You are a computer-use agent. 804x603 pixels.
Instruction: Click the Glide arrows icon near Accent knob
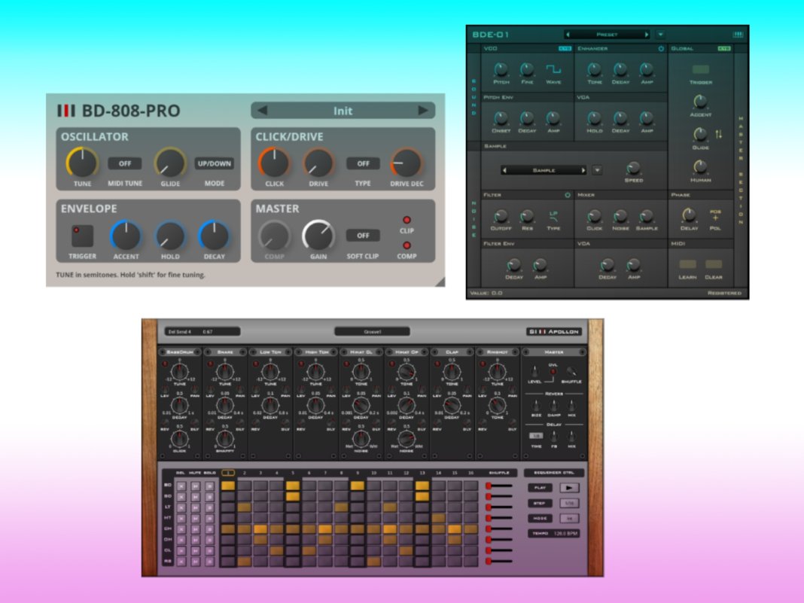pyautogui.click(x=717, y=134)
